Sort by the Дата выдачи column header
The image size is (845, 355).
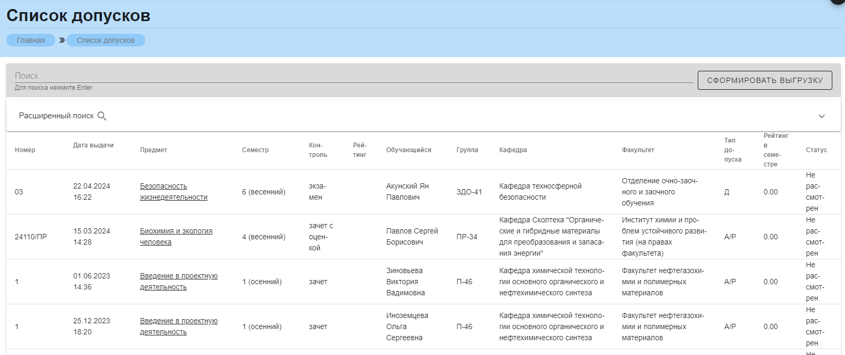93,145
